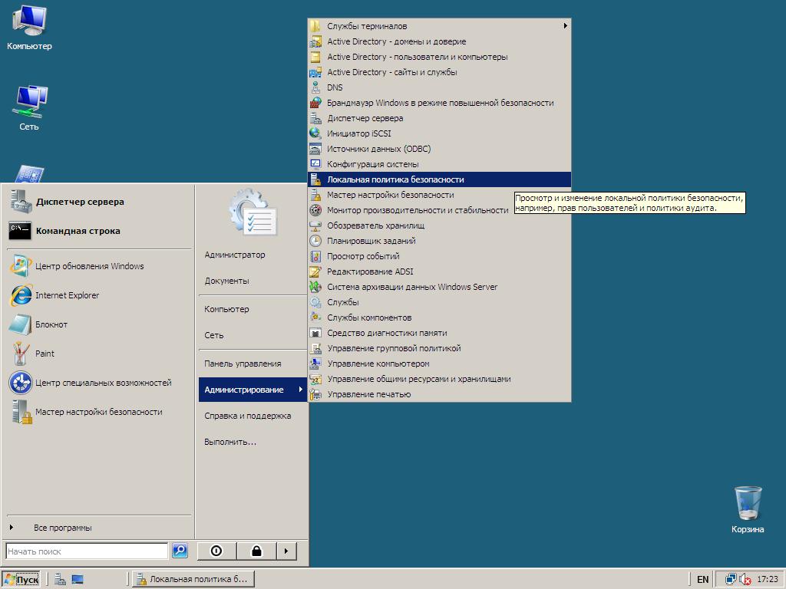Viewport: 786px width, 589px height.
Task: Switch to Local Security Policy taskbar button
Action: pos(193,579)
